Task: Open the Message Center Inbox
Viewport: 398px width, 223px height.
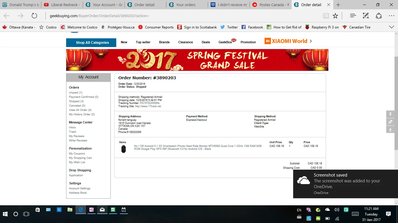Action: click(73, 127)
